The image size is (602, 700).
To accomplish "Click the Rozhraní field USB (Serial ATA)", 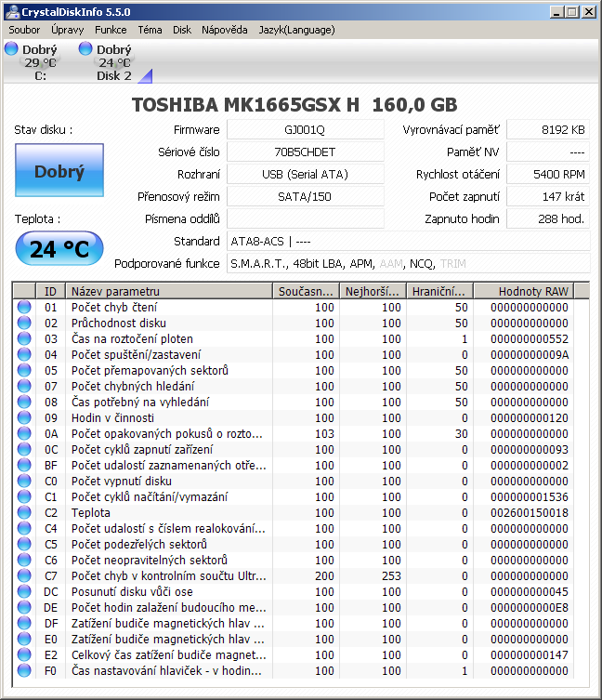I will [306, 175].
